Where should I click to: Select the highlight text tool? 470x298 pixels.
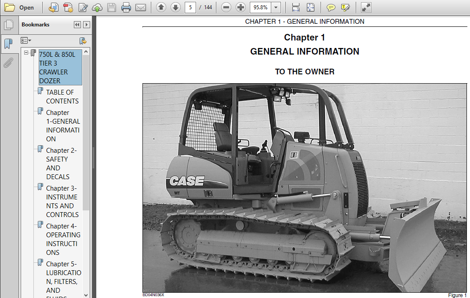345,7
